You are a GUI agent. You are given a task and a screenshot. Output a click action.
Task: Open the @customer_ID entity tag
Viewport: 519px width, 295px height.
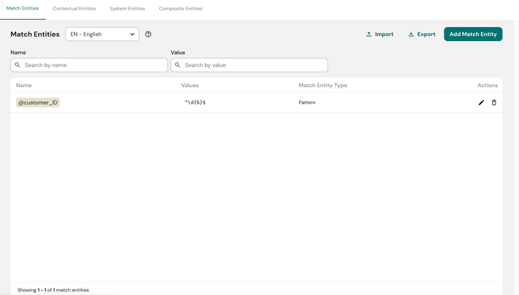coord(38,102)
